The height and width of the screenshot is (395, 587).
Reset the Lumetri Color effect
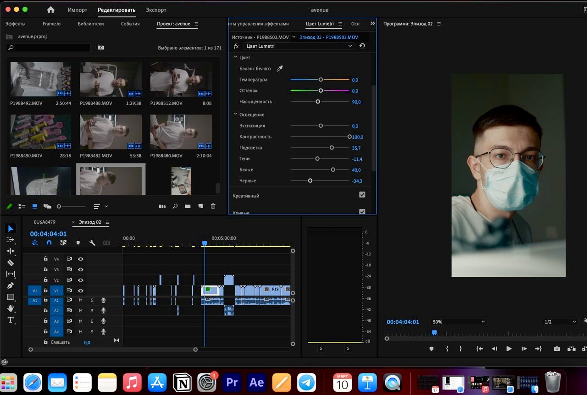tap(362, 46)
